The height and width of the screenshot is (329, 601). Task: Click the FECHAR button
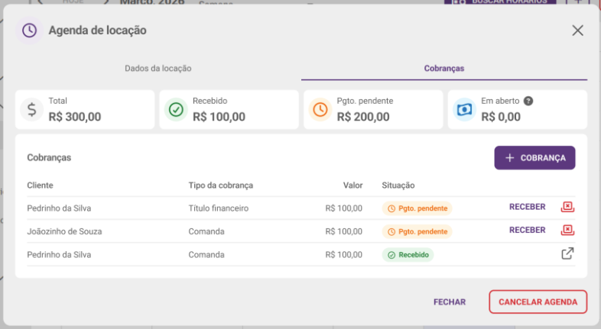[x=450, y=302]
